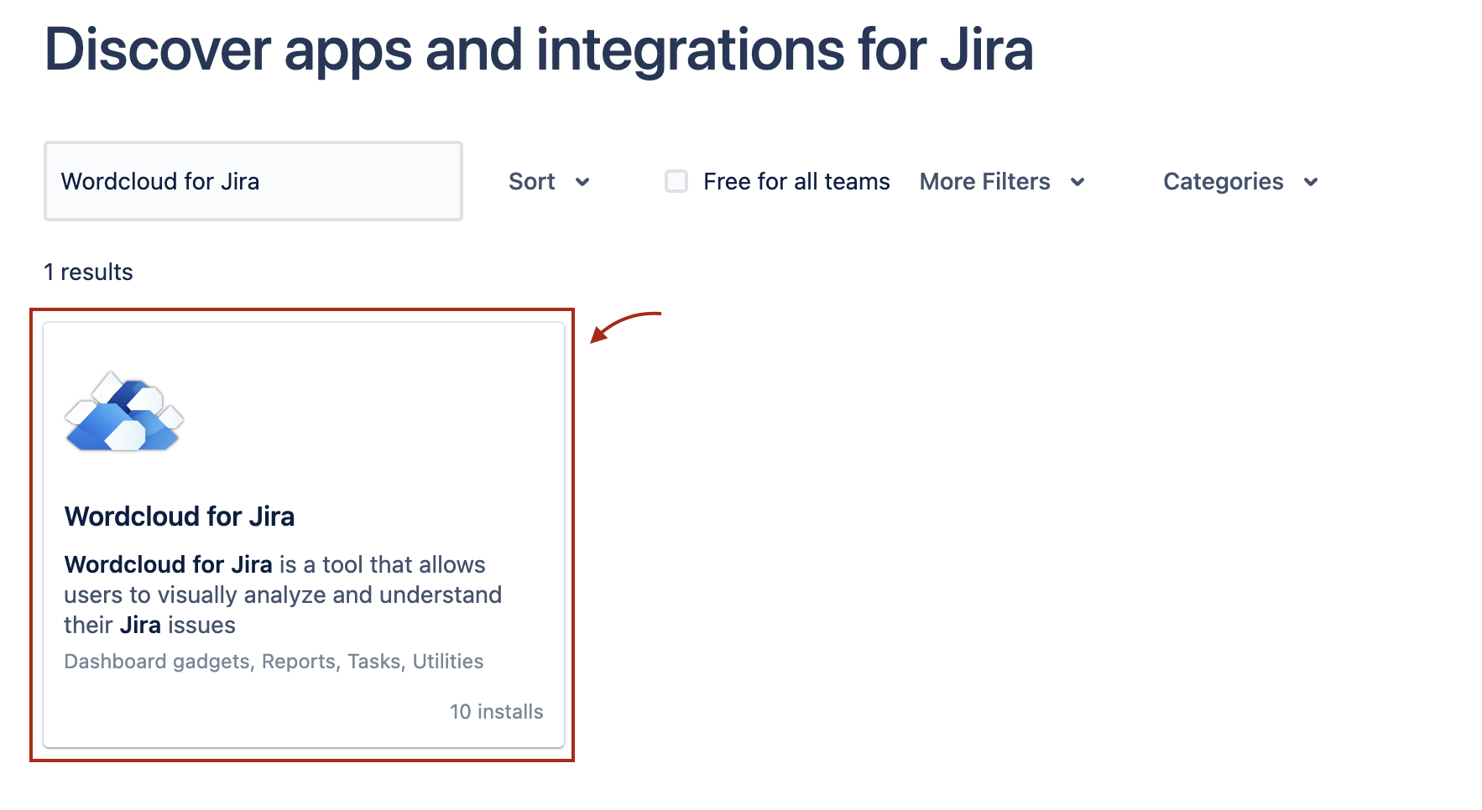Click the '1 results' count text
Viewport: 1482px width, 810px height.
click(x=88, y=273)
